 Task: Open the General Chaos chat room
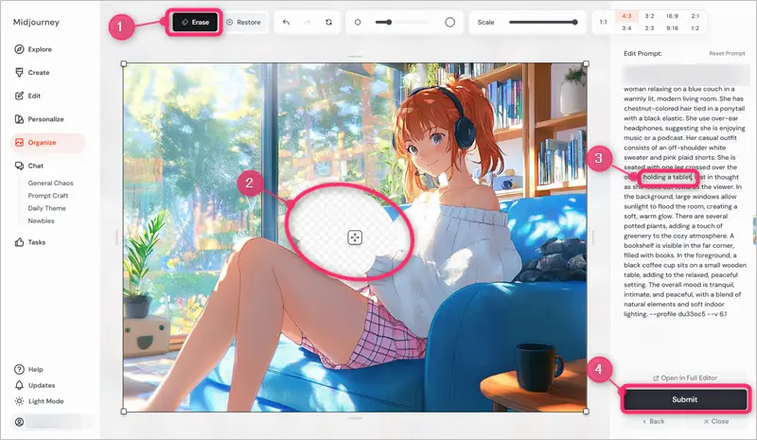click(x=50, y=183)
